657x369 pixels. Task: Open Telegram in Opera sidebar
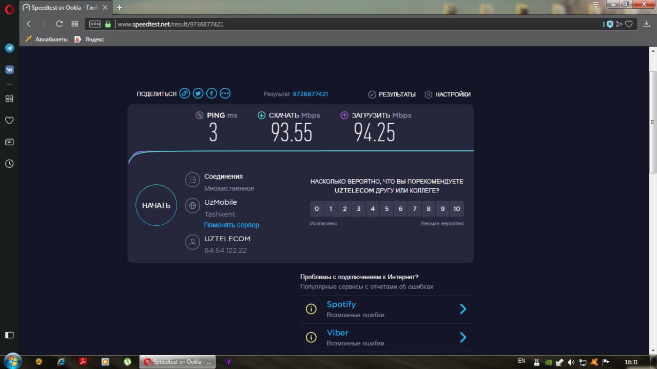pos(9,48)
